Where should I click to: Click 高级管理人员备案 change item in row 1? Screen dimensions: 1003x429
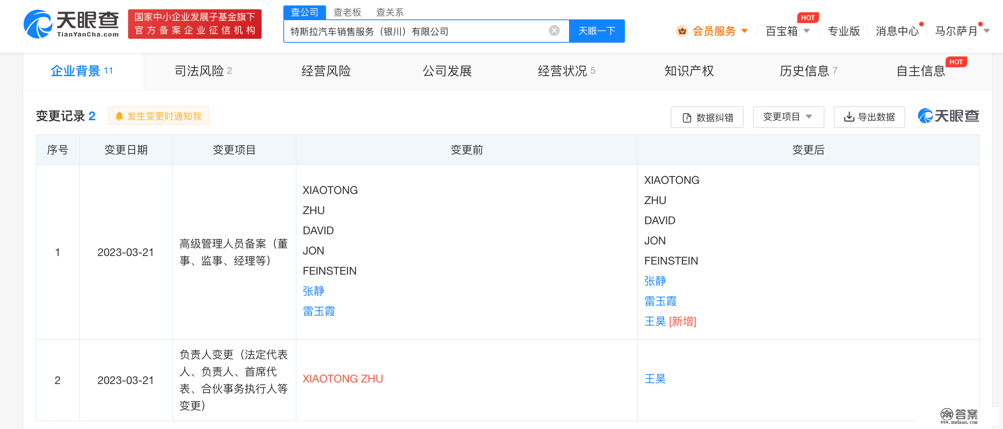(x=234, y=252)
